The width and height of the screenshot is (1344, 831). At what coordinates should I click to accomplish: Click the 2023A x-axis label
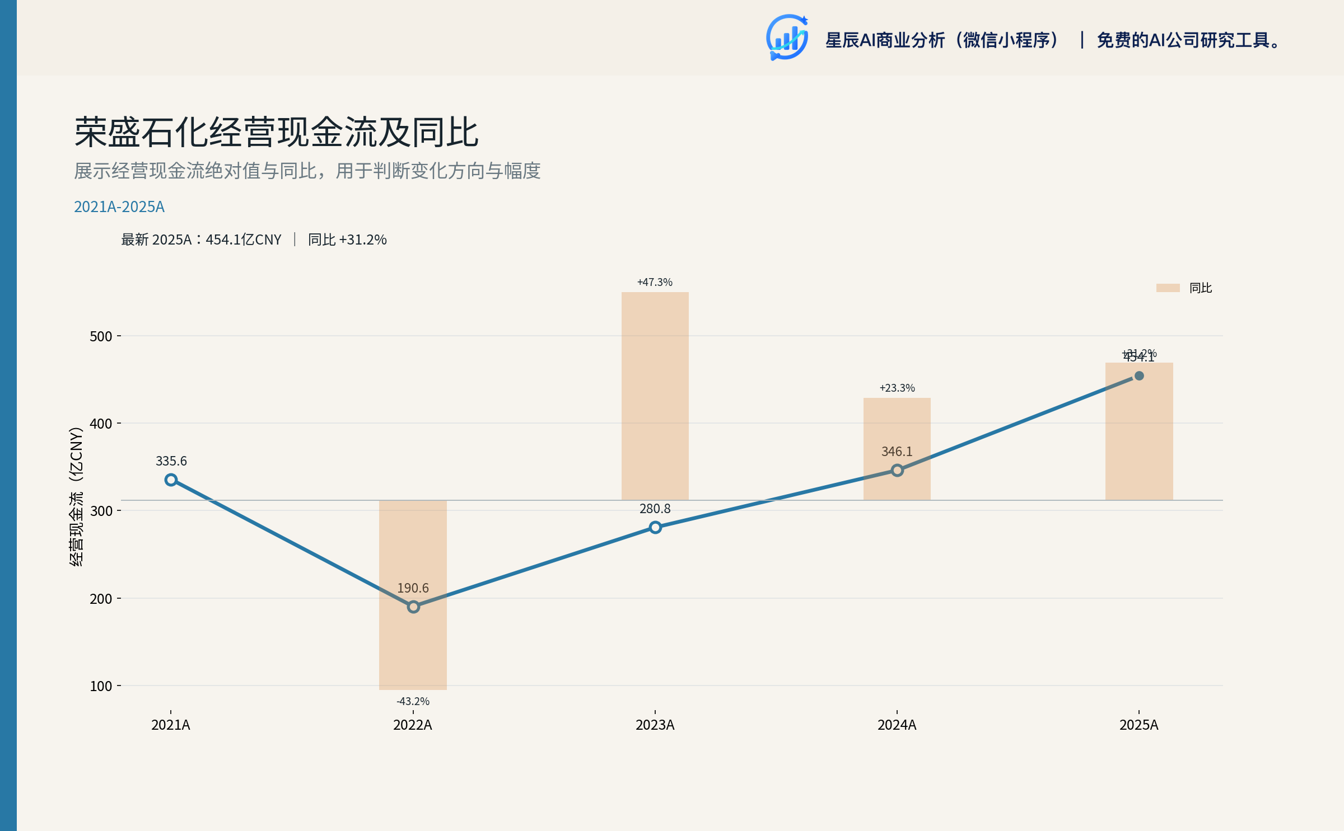[655, 725]
